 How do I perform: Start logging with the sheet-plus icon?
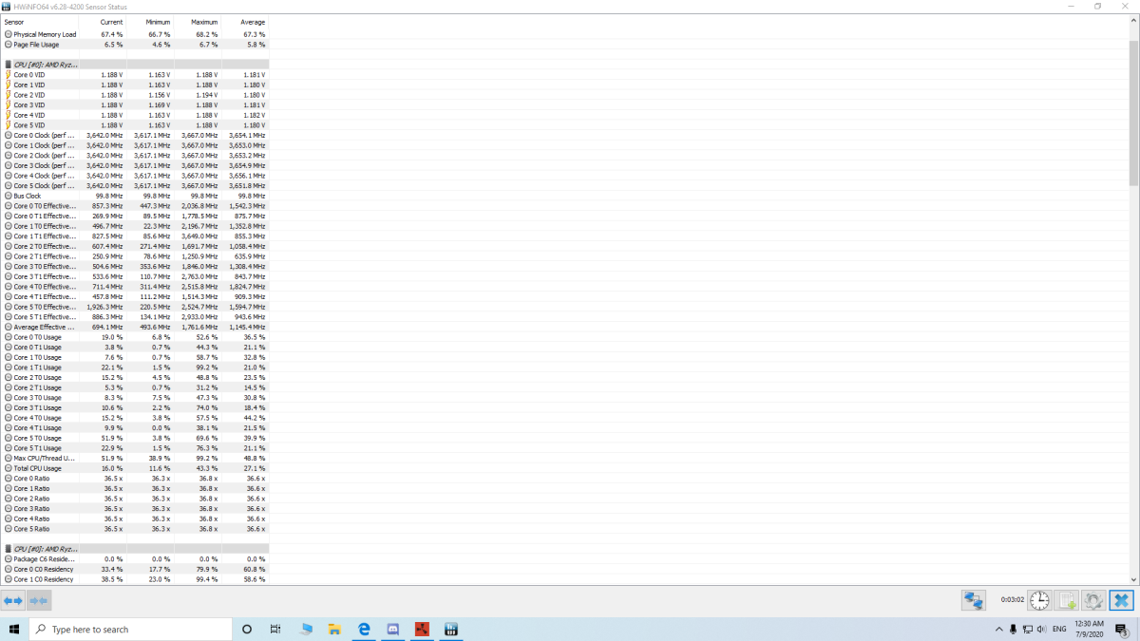1067,600
